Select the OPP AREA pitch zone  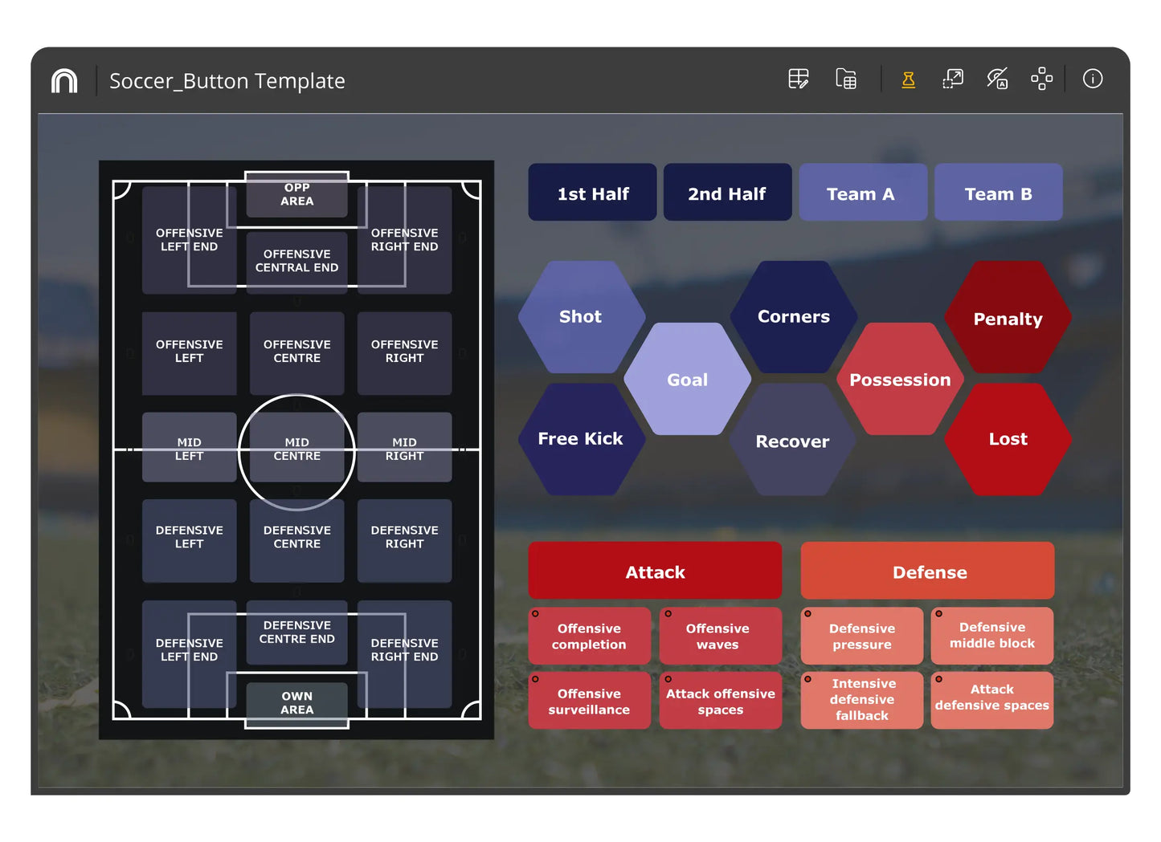tap(296, 195)
